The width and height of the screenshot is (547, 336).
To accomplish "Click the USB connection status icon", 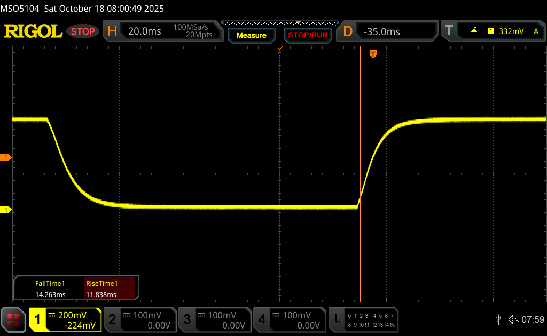I will [498, 319].
